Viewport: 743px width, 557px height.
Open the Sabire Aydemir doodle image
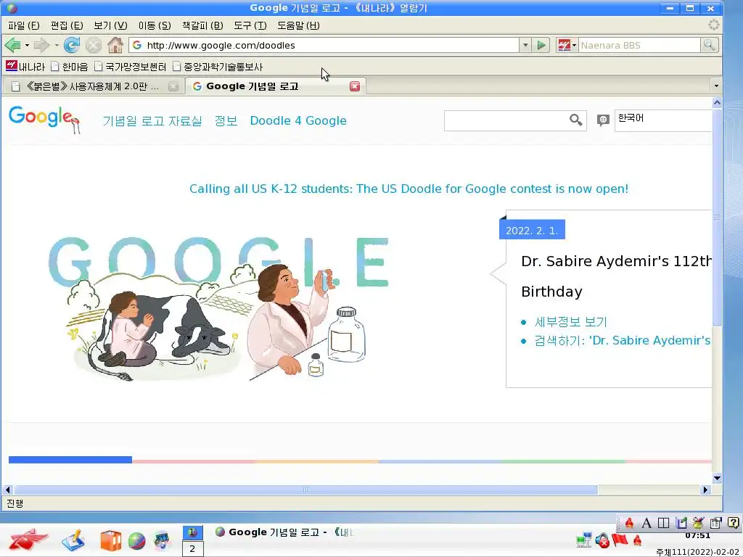point(218,309)
